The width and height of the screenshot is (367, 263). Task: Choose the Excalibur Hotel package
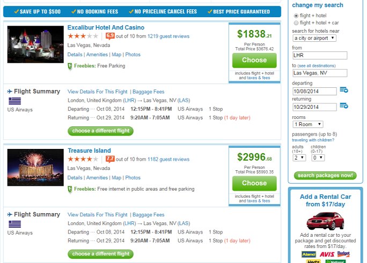click(x=254, y=61)
